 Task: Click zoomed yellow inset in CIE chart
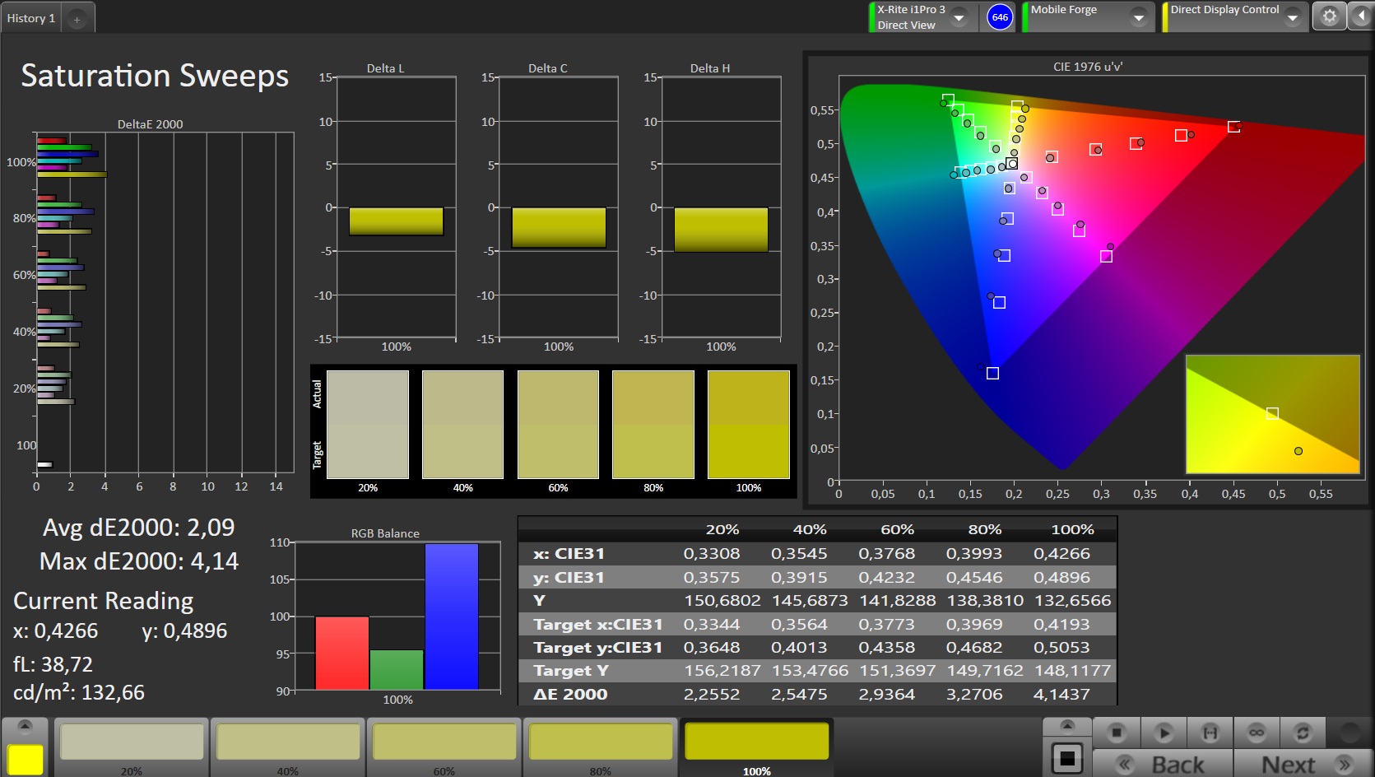(1272, 414)
